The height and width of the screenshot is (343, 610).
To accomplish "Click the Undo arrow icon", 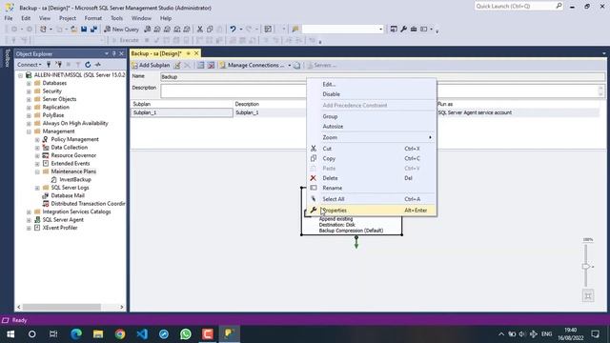I will 233,30.
